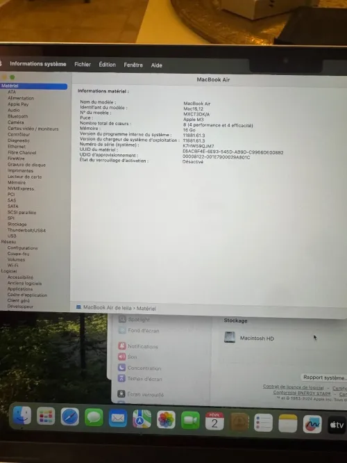
Task: Select Diagnostic in the sidebar
Action: tap(19, 140)
